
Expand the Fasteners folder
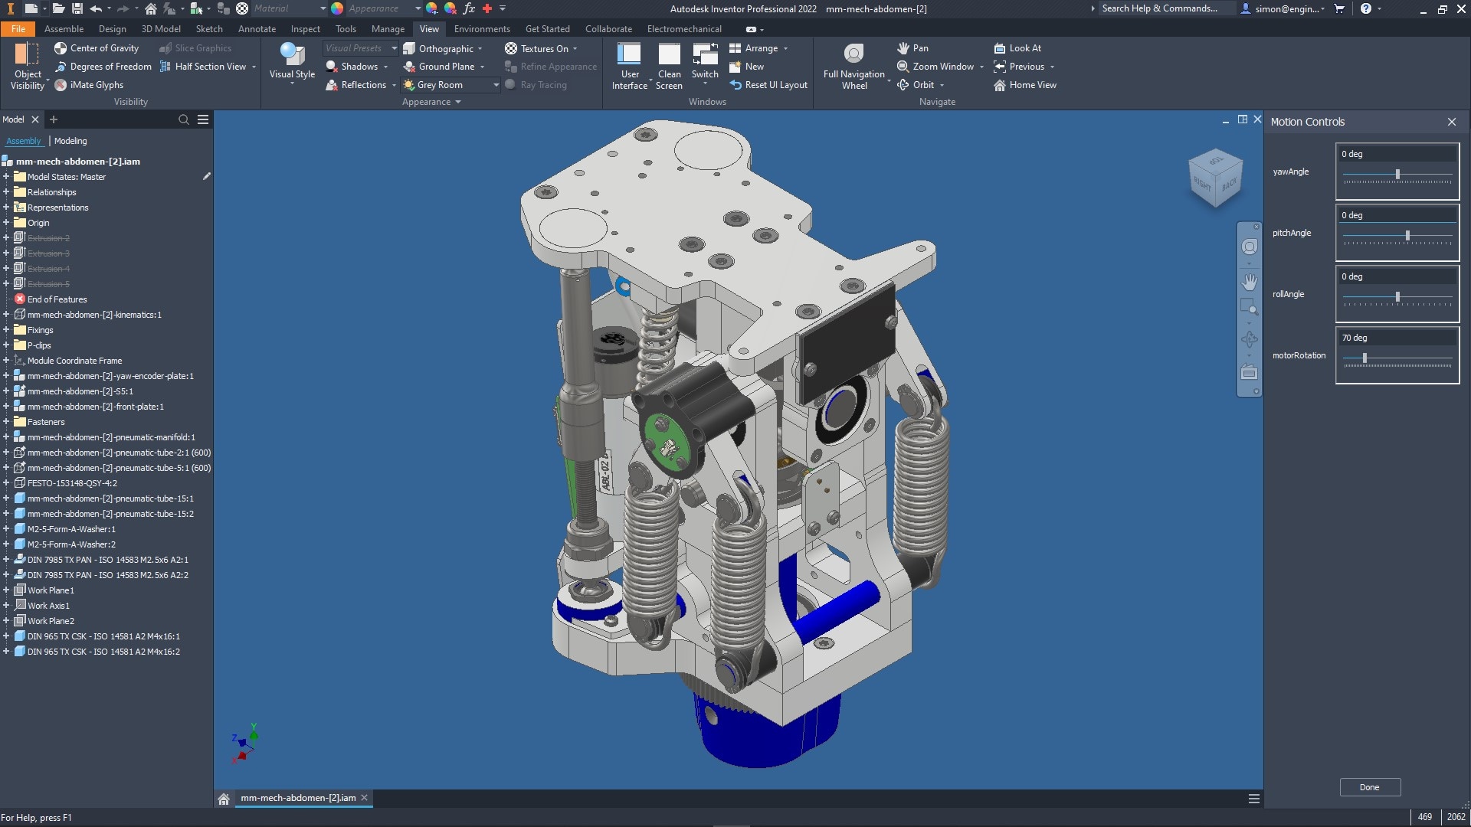click(6, 422)
